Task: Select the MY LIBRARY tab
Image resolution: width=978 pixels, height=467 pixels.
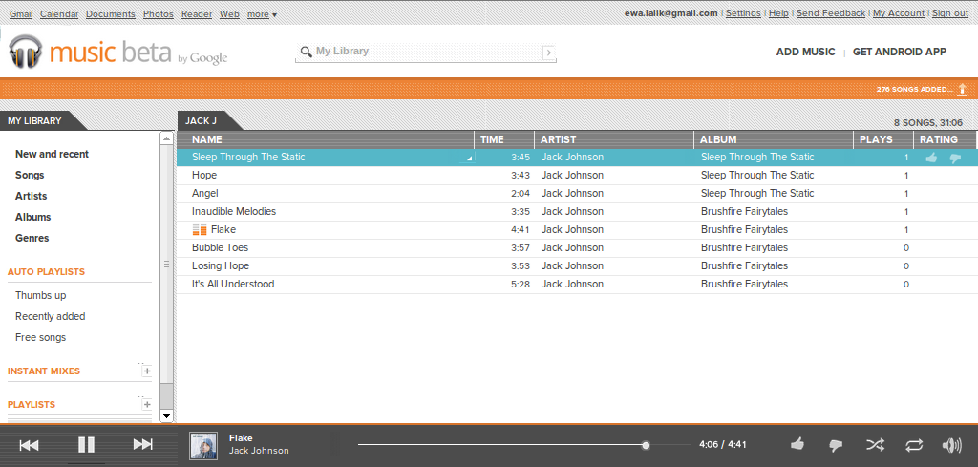Action: [37, 121]
